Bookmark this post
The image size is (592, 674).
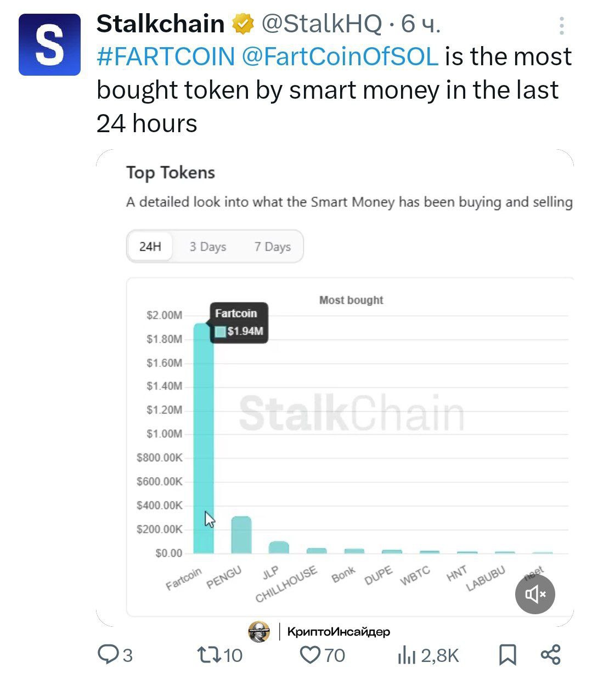point(508,655)
